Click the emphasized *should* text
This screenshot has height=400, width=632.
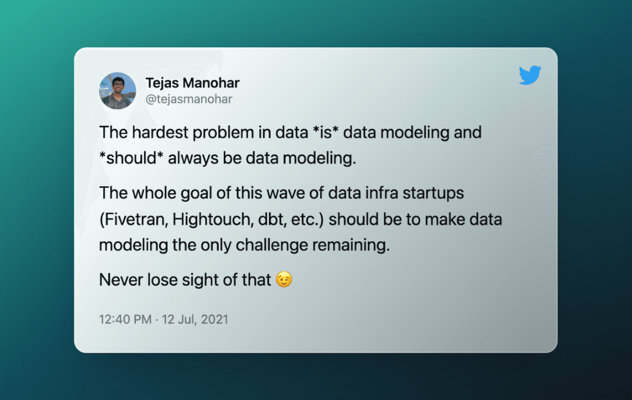pos(131,158)
